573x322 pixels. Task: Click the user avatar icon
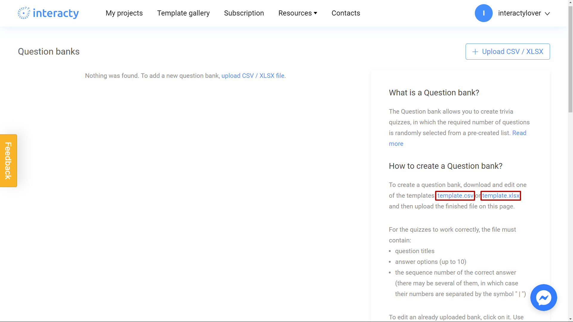click(484, 13)
